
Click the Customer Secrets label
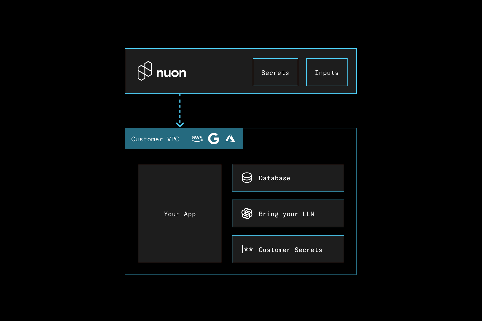click(x=291, y=250)
